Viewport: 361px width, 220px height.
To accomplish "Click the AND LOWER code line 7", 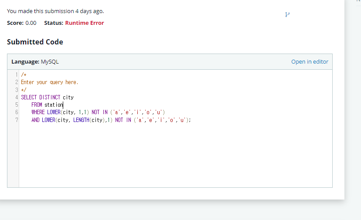I will tap(111, 120).
